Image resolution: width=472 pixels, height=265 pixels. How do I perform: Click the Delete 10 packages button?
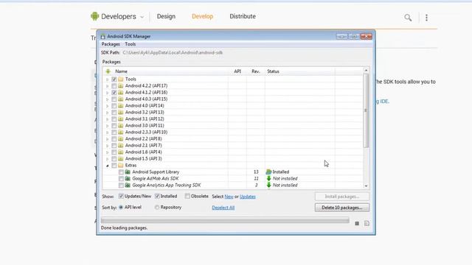click(342, 208)
